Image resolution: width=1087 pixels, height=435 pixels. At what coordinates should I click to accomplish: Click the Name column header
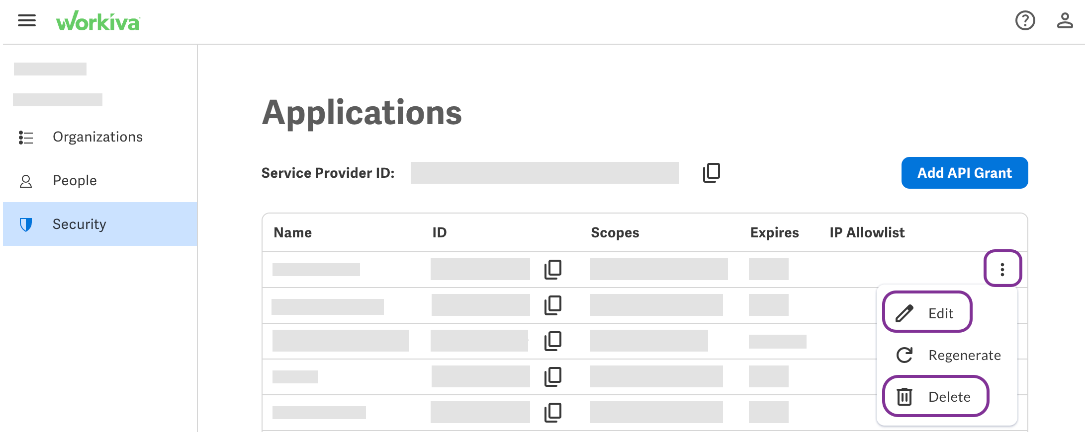293,232
